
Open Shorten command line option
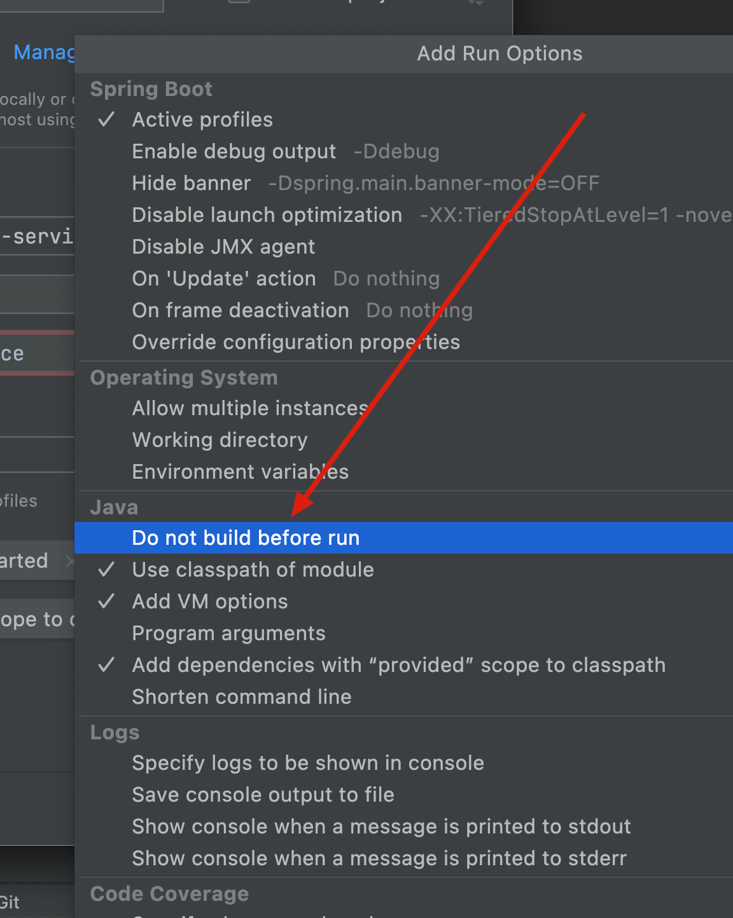241,697
